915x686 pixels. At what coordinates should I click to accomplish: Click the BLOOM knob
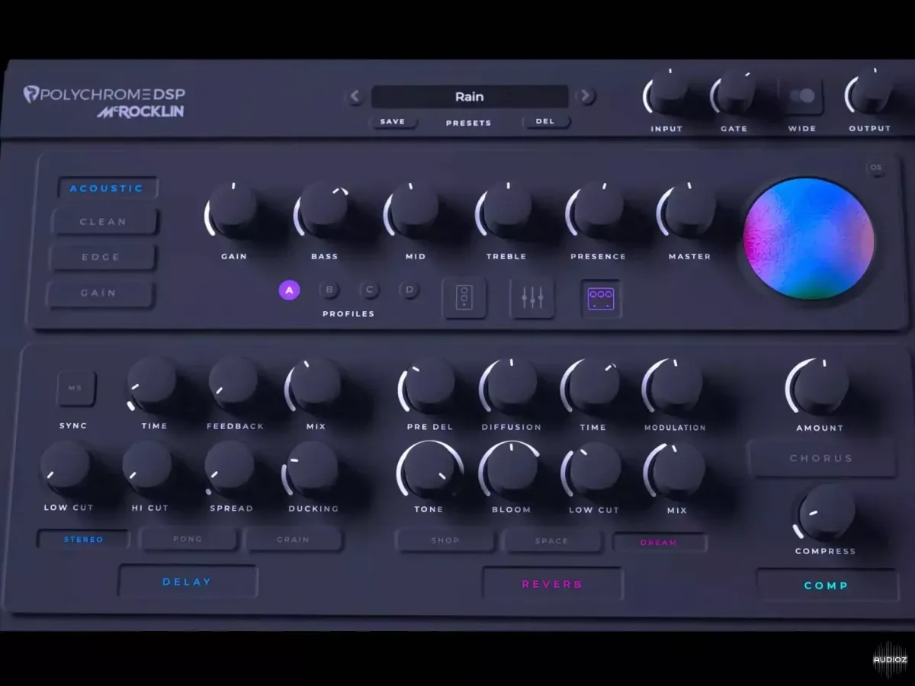[x=510, y=469]
